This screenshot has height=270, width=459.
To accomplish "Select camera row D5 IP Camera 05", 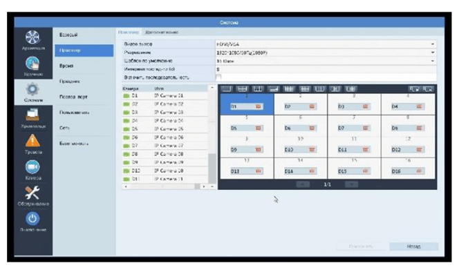I will click(x=165, y=129).
